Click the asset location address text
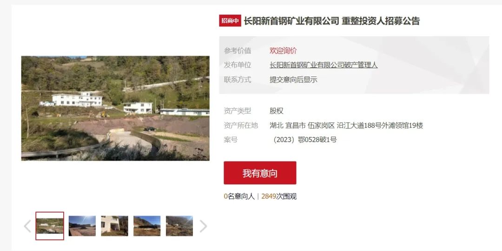The height and width of the screenshot is (251, 502). tap(346, 125)
